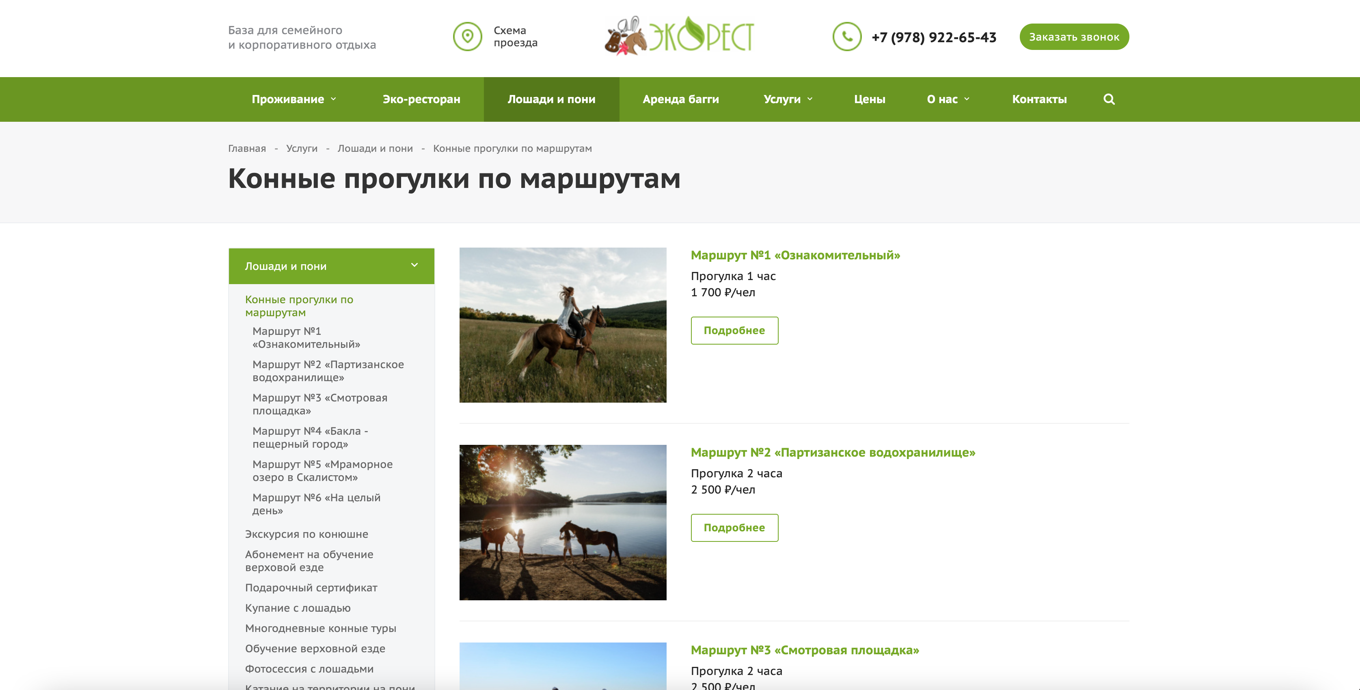The height and width of the screenshot is (690, 1360).
Task: Select sidebar item Маршрут №4 «Бакла - пещерный город»
Action: [310, 437]
